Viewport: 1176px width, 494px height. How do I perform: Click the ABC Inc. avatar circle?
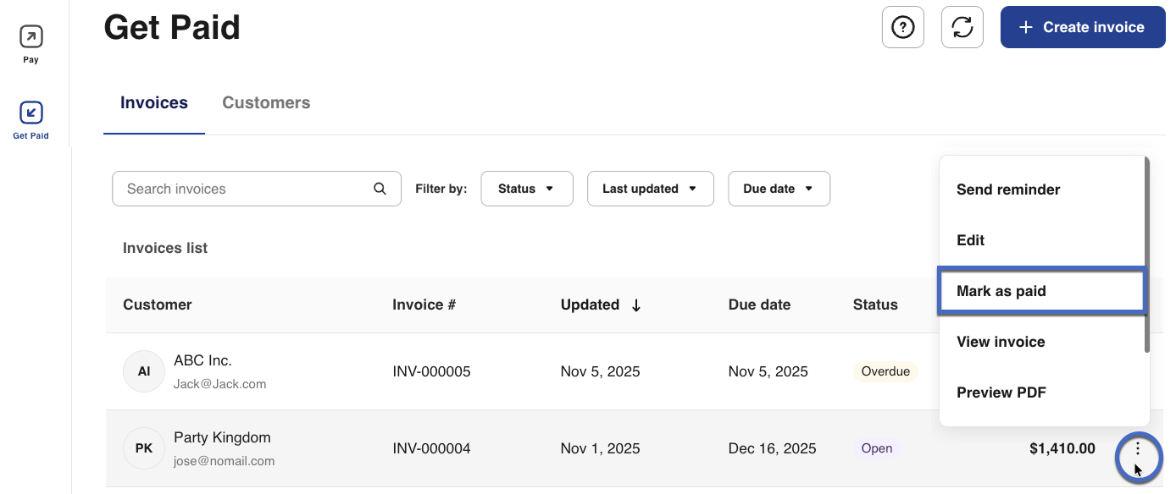tap(144, 371)
